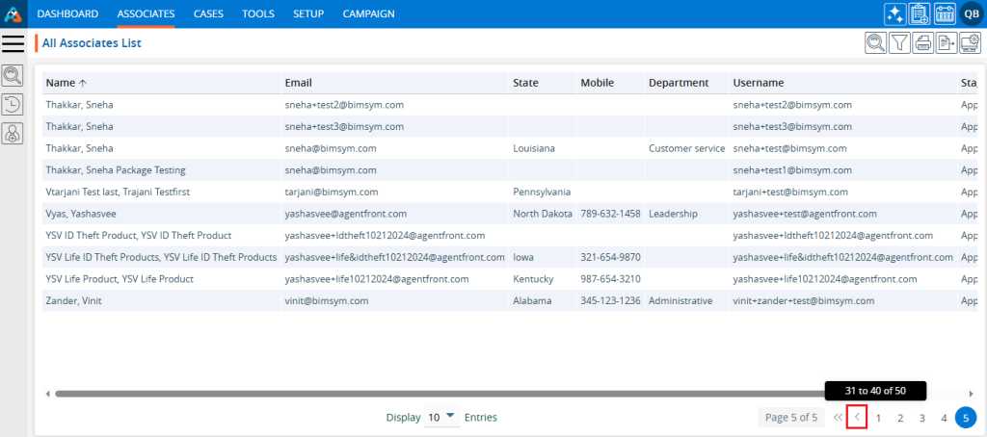Click the filter funnel icon

click(x=899, y=42)
